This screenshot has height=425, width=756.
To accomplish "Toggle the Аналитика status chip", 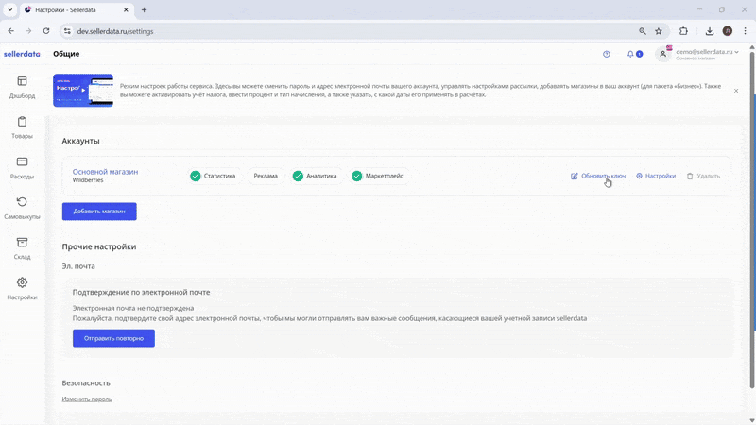I will 315,176.
